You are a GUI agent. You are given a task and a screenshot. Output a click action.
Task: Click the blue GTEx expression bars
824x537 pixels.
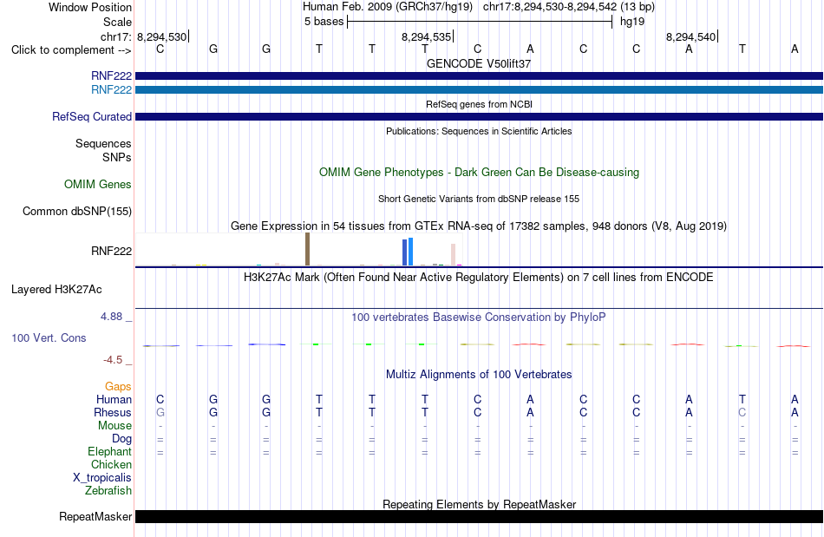click(x=408, y=252)
